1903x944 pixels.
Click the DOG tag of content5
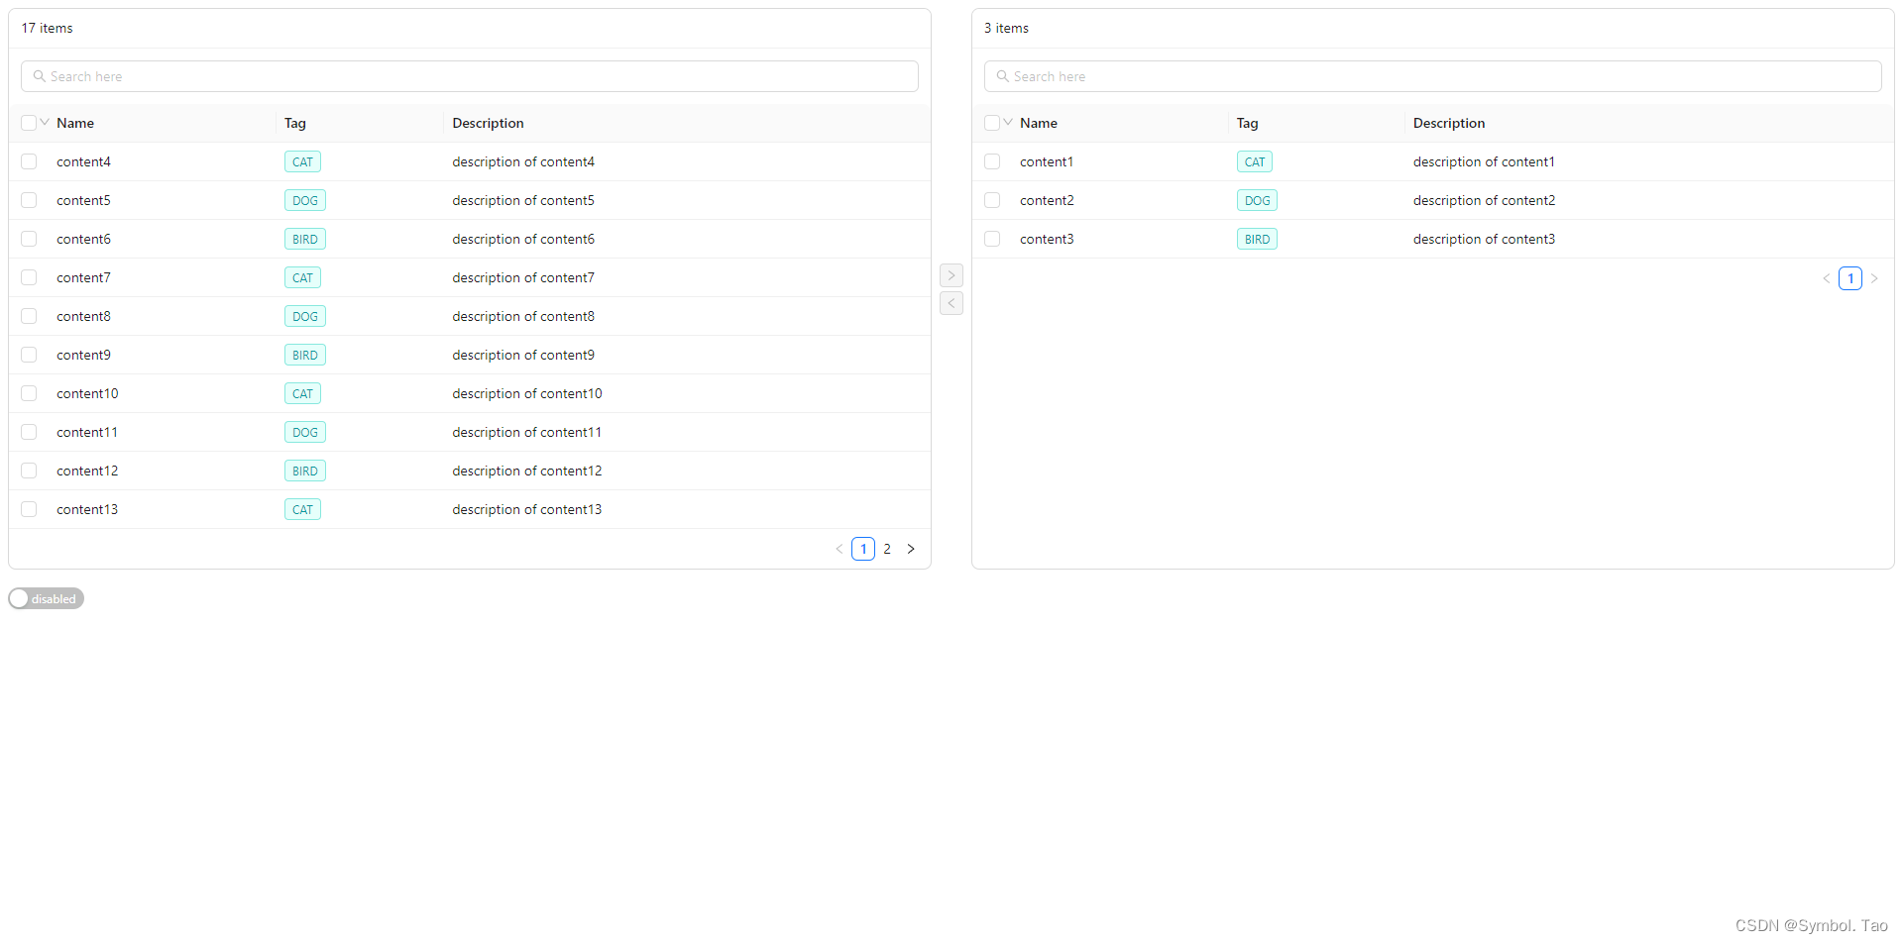(305, 200)
